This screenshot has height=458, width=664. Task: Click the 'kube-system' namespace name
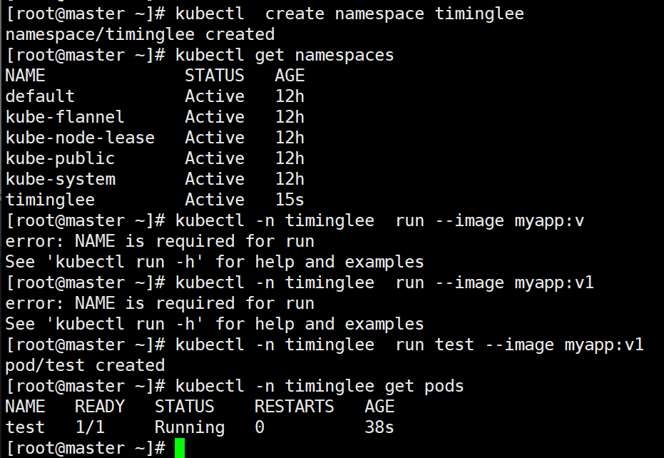60,179
